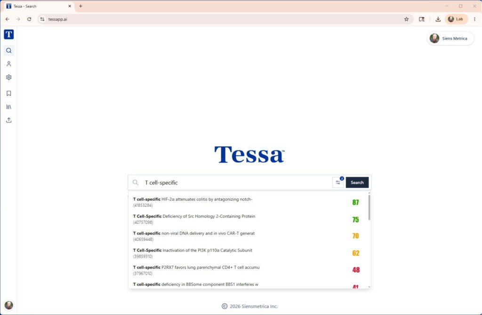The height and width of the screenshot is (315, 482).
Task: Click the score 75 value
Action: point(356,220)
